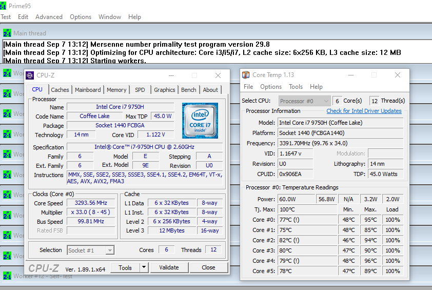
Task: Click the CPUID value 0x906EA
Action: pyautogui.click(x=296, y=174)
